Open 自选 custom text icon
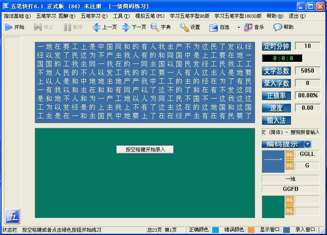The width and height of the screenshot is (327, 235). tap(213, 27)
